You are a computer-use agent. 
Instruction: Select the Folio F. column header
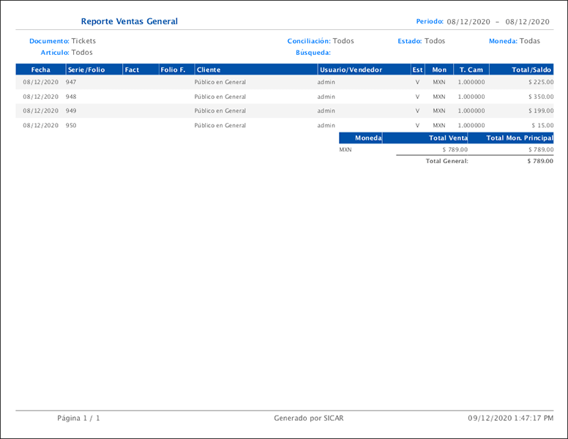click(x=173, y=70)
